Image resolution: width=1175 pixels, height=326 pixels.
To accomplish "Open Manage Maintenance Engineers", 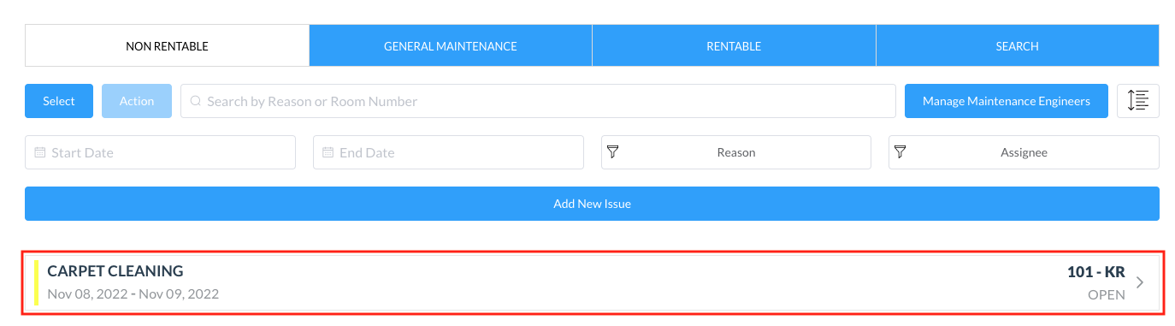I will coord(1007,101).
